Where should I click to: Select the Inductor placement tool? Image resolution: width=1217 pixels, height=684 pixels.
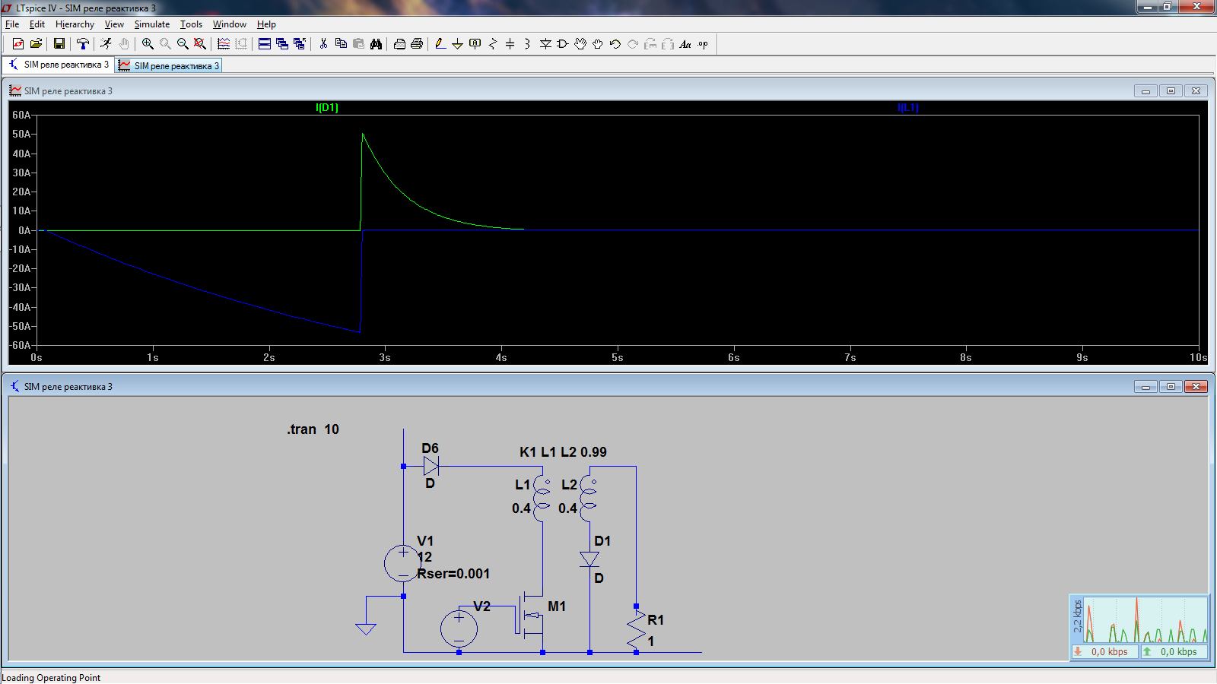pyautogui.click(x=527, y=44)
